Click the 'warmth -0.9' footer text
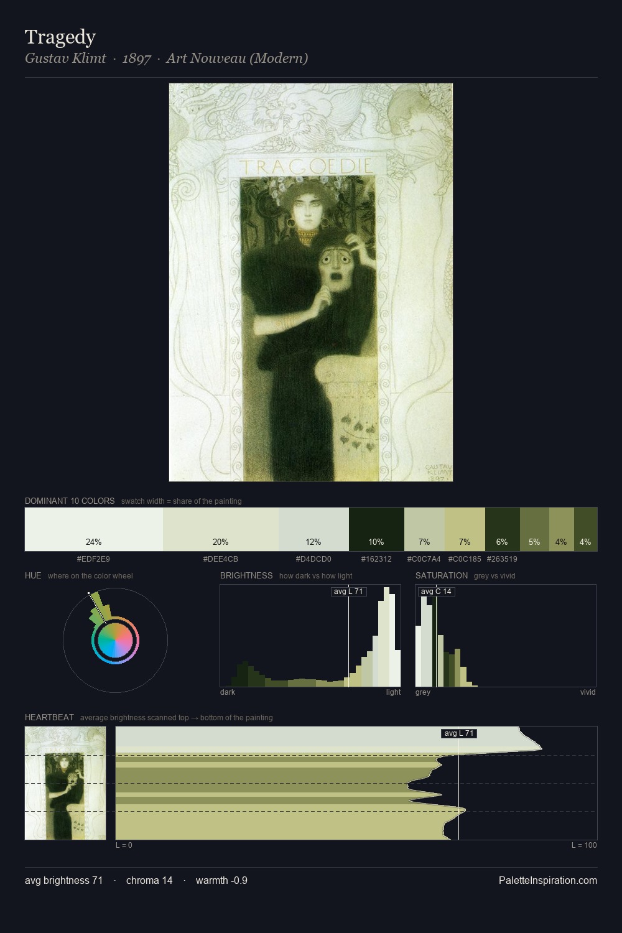The image size is (622, 933). click(x=221, y=880)
